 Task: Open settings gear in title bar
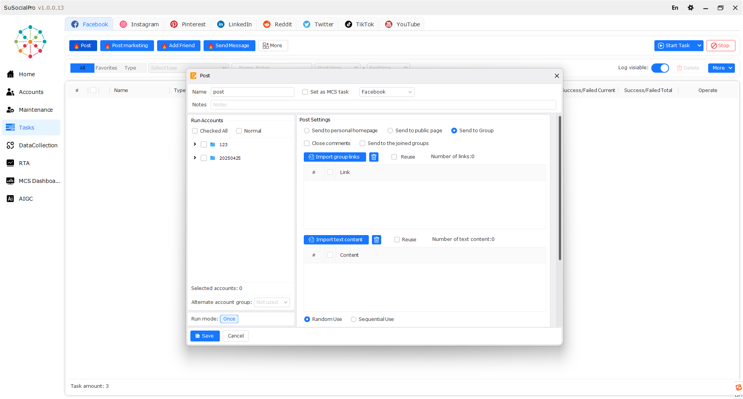pos(691,8)
